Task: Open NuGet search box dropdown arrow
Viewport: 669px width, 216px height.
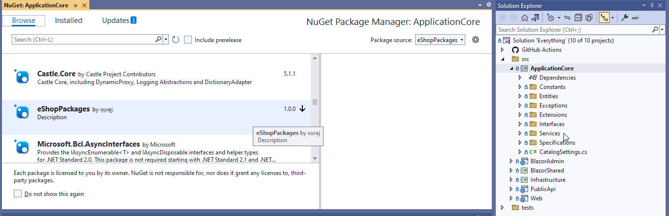Action: pyautogui.click(x=165, y=40)
